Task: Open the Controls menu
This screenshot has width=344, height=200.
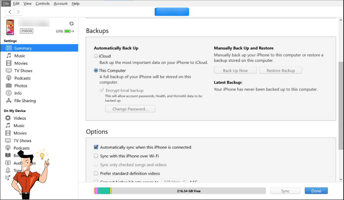Action: [x=42, y=4]
